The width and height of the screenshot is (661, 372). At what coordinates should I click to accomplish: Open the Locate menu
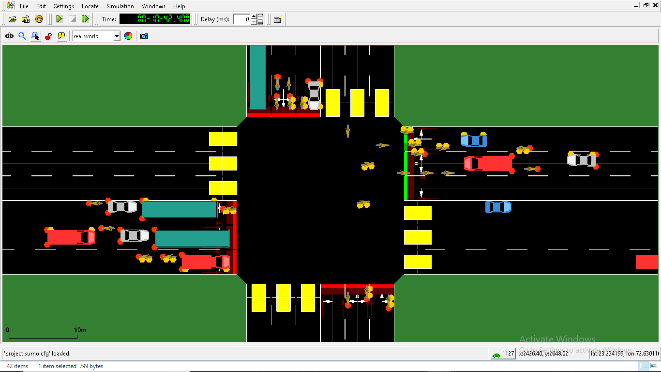(90, 6)
